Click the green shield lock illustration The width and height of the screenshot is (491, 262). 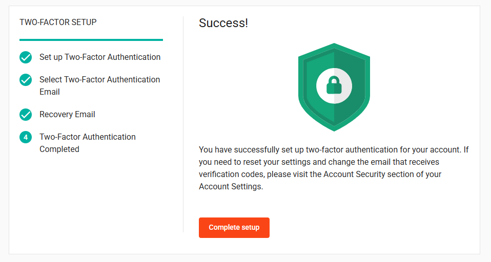(x=334, y=87)
